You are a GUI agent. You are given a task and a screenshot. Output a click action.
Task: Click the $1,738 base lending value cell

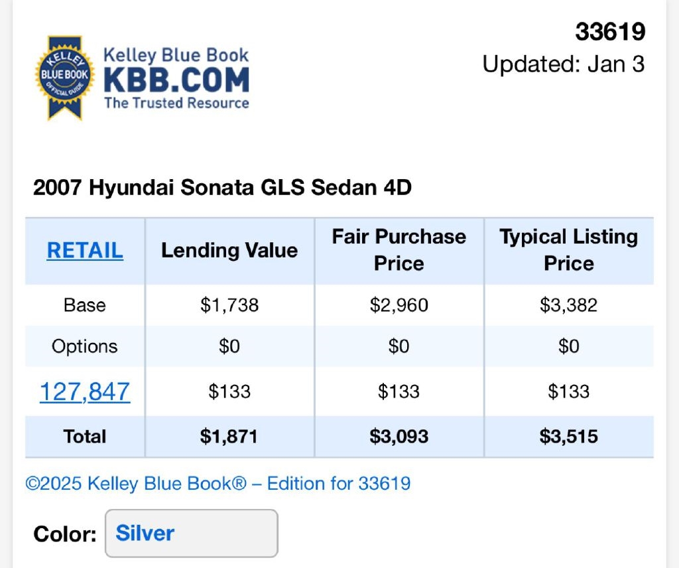(x=229, y=305)
